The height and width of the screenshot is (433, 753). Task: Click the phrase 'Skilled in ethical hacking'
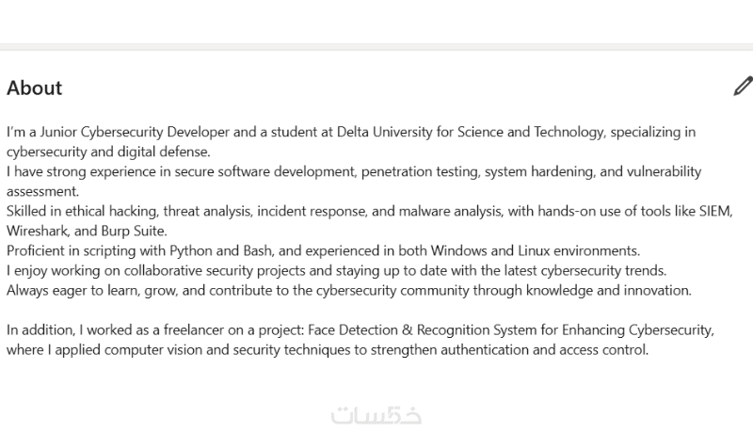85,211
